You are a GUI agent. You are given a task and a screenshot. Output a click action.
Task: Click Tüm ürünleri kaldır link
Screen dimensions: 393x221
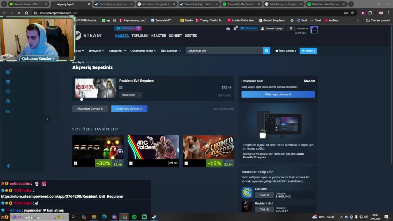[x=224, y=109]
